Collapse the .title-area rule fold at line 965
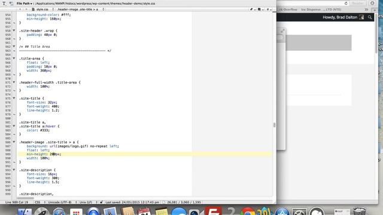 point(14,59)
